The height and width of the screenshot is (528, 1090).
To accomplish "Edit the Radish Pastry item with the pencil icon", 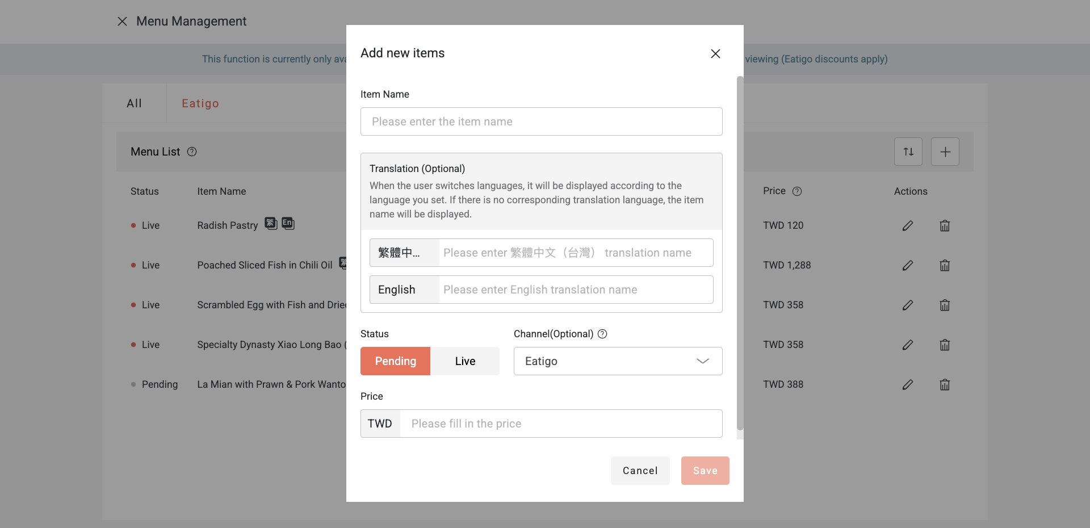I will click(x=907, y=225).
